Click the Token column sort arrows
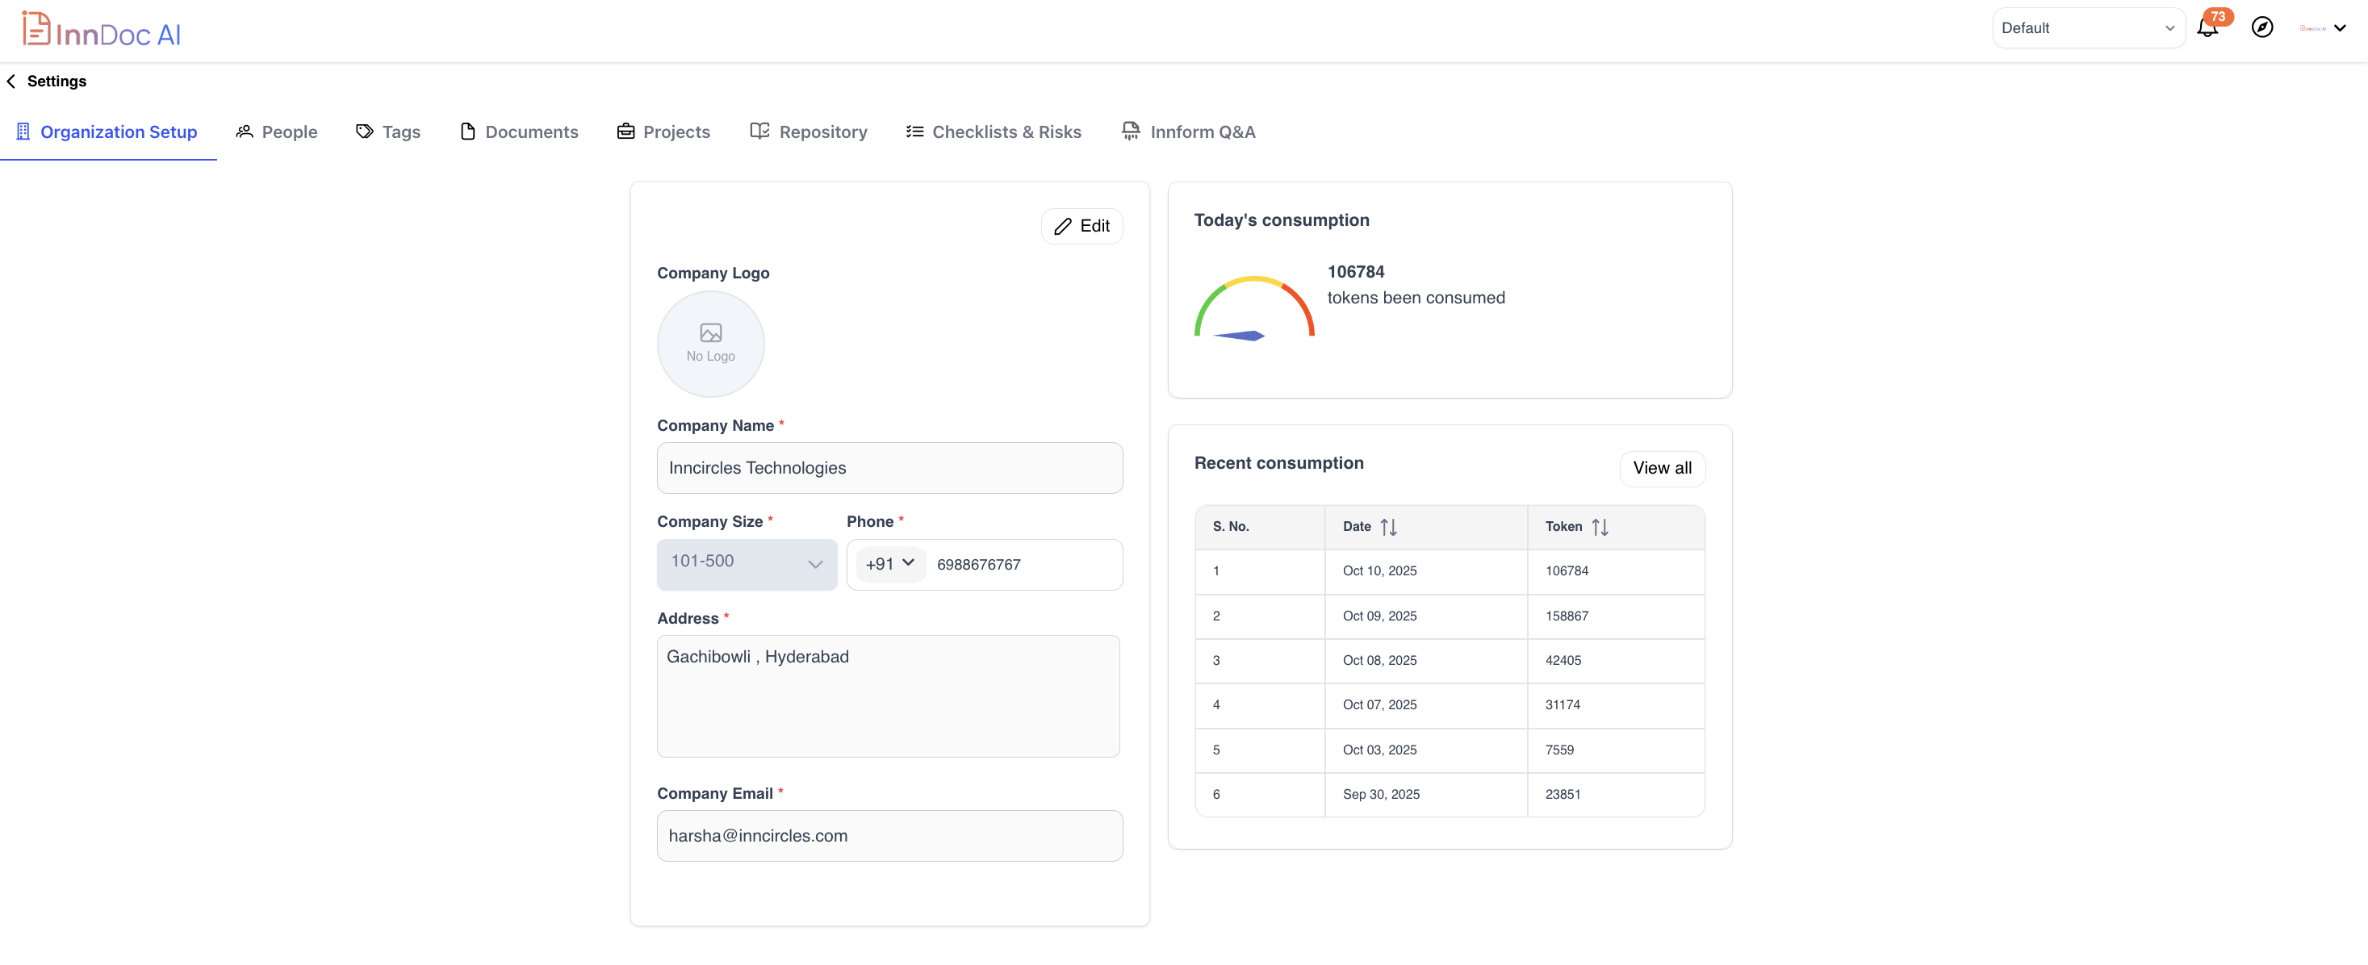 point(1600,528)
